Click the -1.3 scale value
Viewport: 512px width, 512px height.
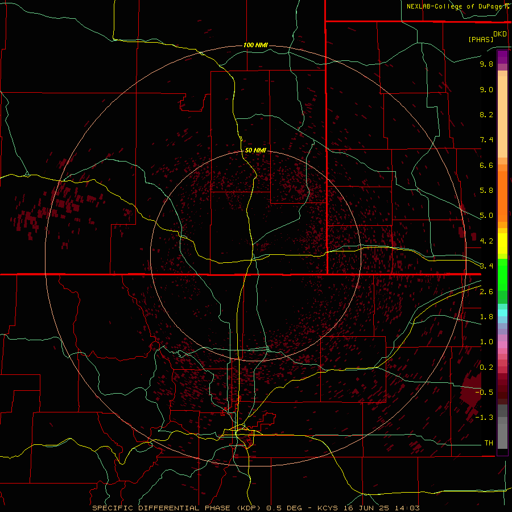click(x=484, y=418)
